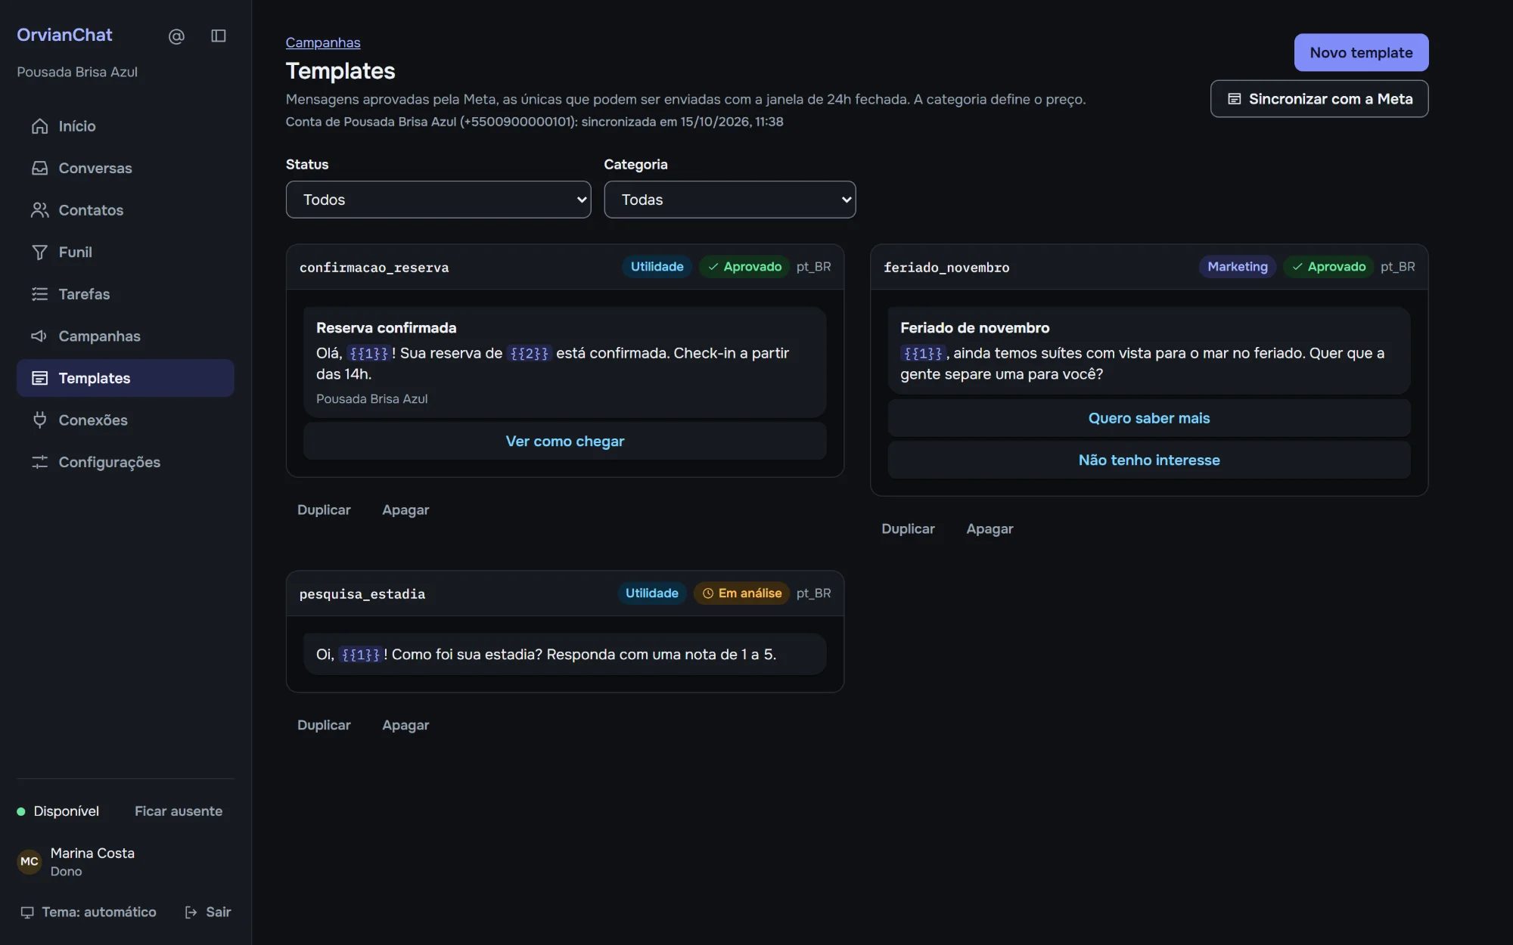Viewport: 1513px width, 945px height.
Task: Click the Contatos people icon
Action: 39,210
